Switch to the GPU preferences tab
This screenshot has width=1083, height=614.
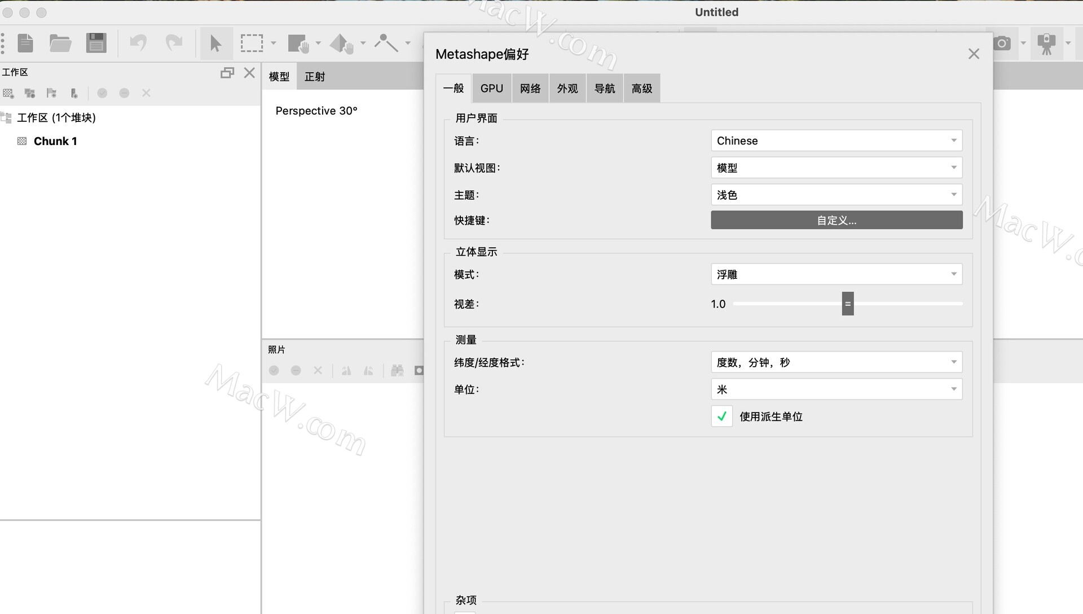point(492,89)
